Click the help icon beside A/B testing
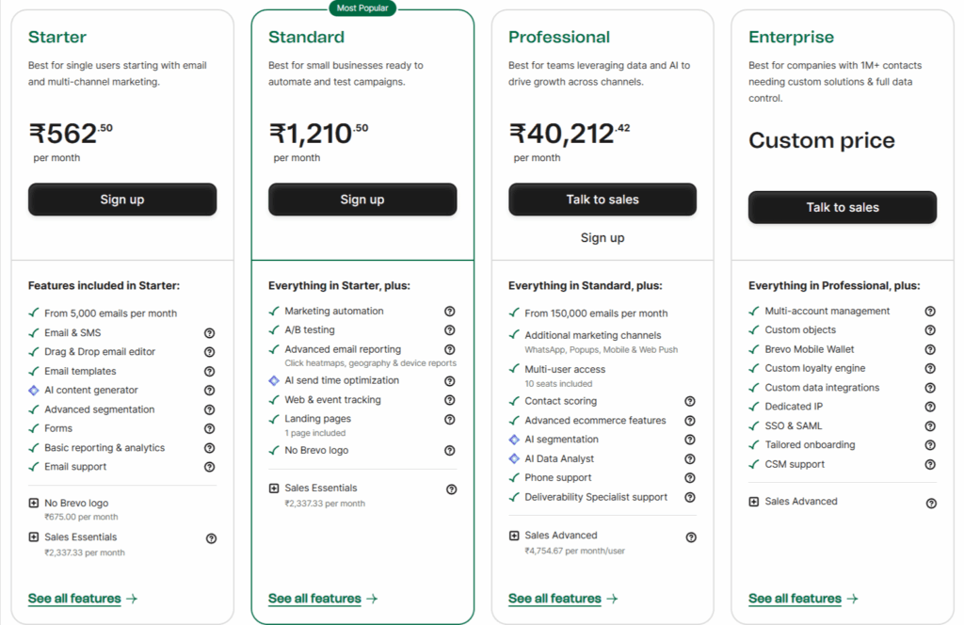964x625 pixels. (450, 329)
